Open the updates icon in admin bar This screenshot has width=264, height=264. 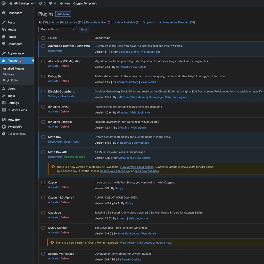click(x=40, y=3)
